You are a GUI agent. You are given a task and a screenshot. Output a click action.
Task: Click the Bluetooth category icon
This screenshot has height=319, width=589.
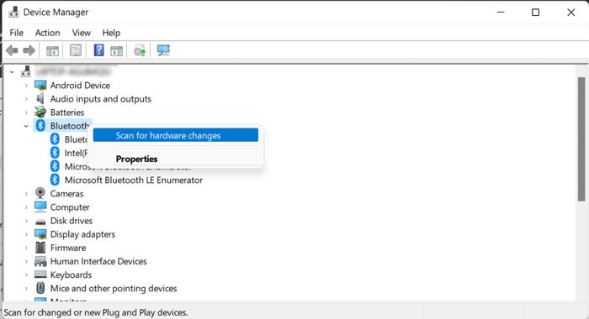point(40,126)
